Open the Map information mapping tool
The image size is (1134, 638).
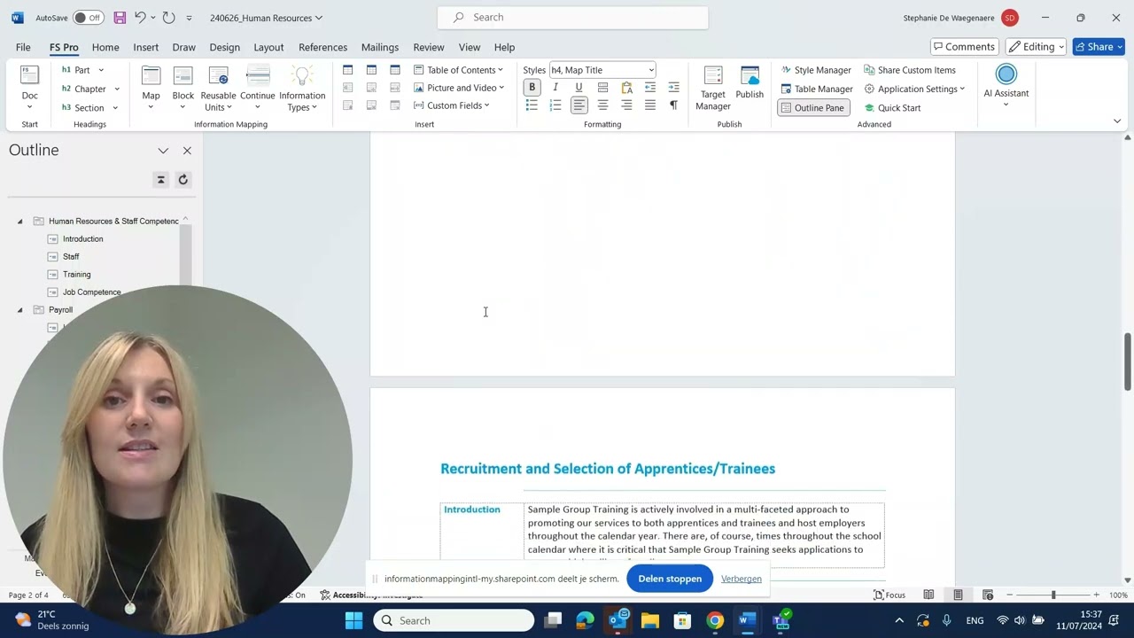click(151, 87)
